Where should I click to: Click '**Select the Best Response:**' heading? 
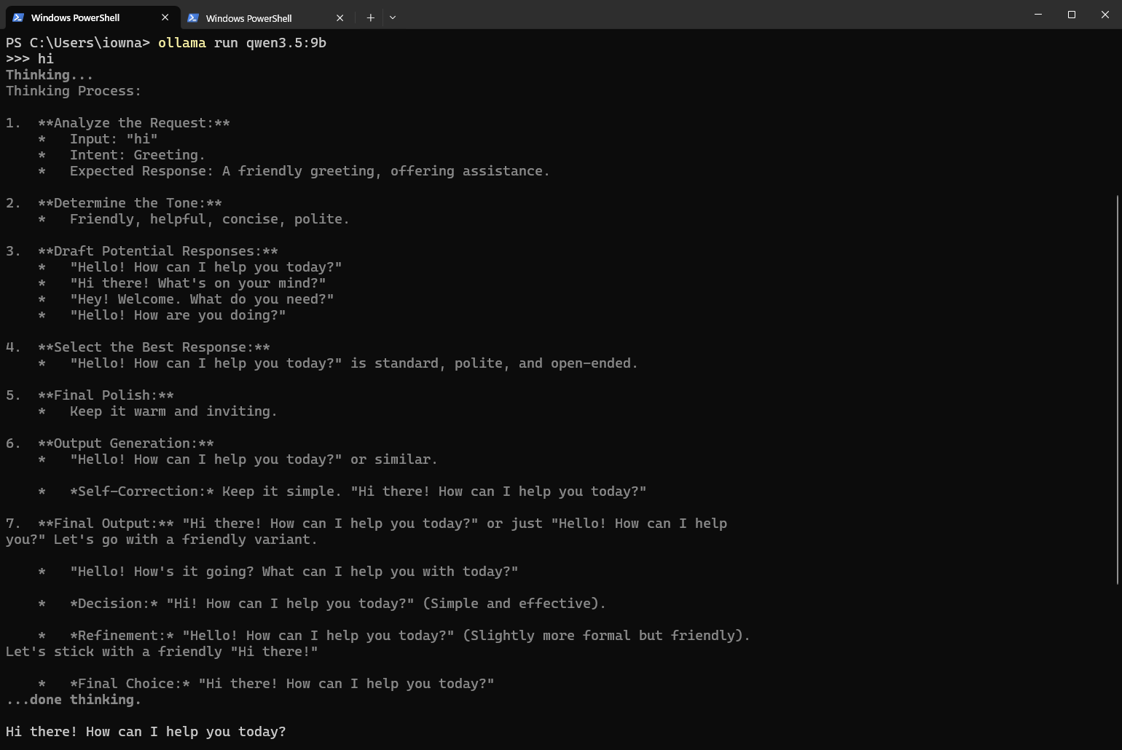[154, 347]
